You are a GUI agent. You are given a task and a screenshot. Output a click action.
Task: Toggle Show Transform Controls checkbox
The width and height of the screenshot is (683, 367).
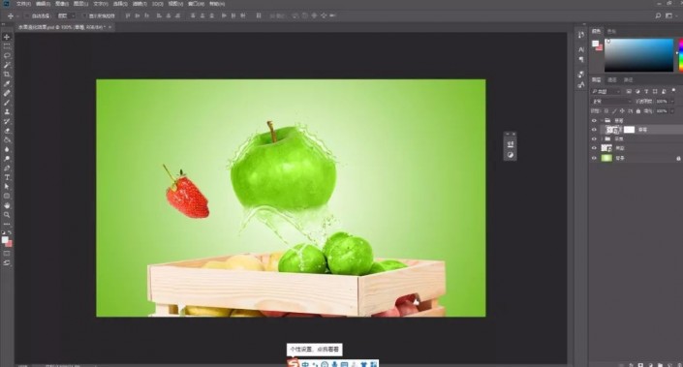[x=84, y=15]
